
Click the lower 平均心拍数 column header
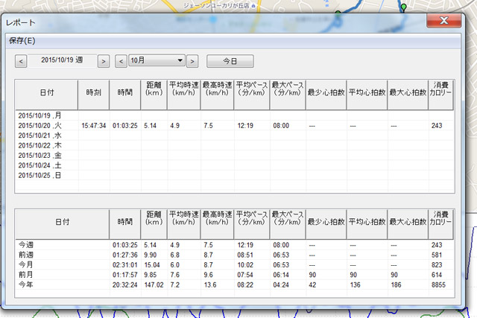[x=367, y=222]
